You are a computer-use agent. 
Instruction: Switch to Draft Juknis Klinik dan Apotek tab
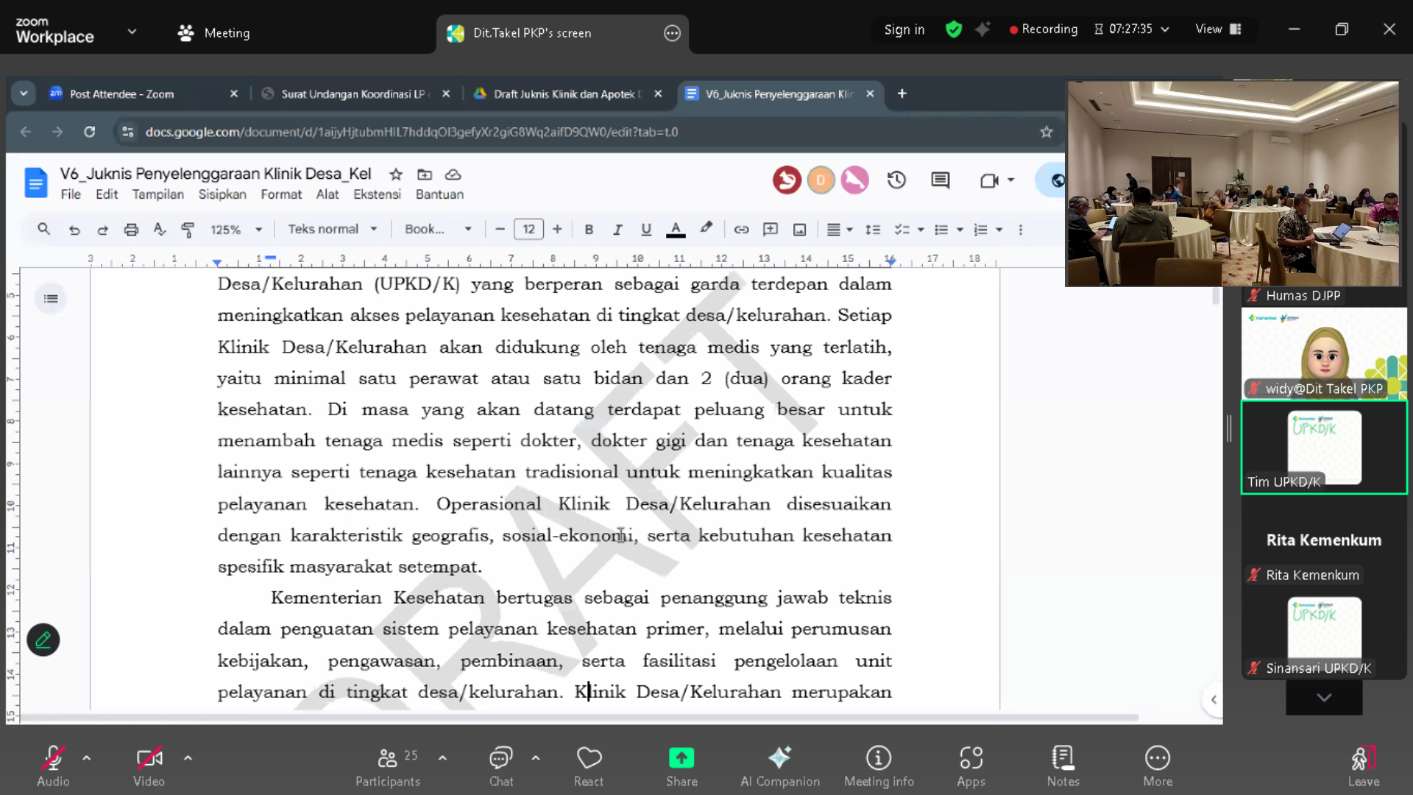click(x=568, y=93)
